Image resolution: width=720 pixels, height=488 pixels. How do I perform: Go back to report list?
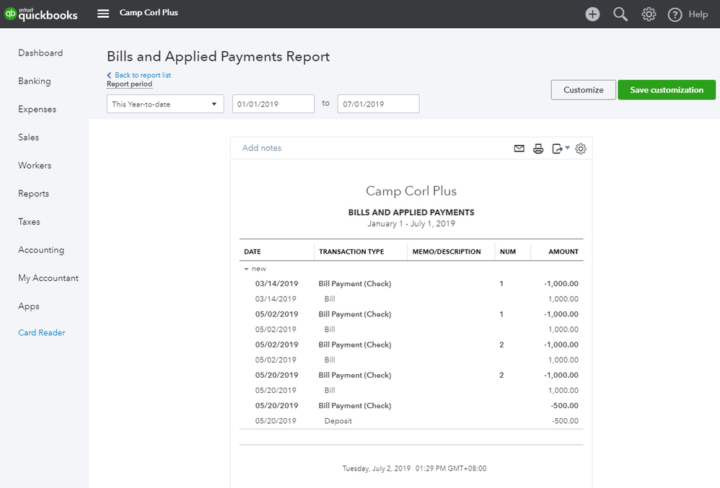[139, 75]
